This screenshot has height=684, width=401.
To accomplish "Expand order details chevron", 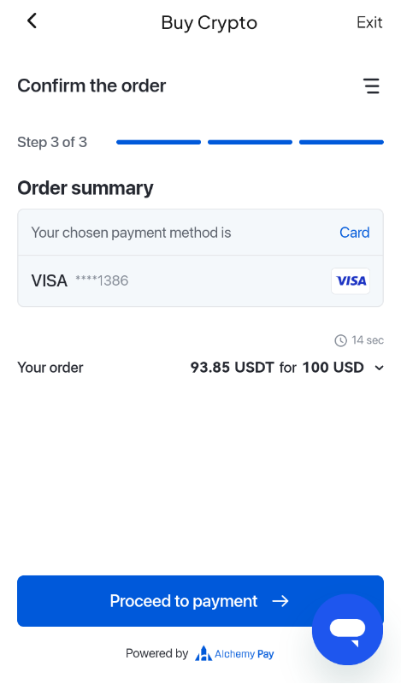I will point(379,368).
